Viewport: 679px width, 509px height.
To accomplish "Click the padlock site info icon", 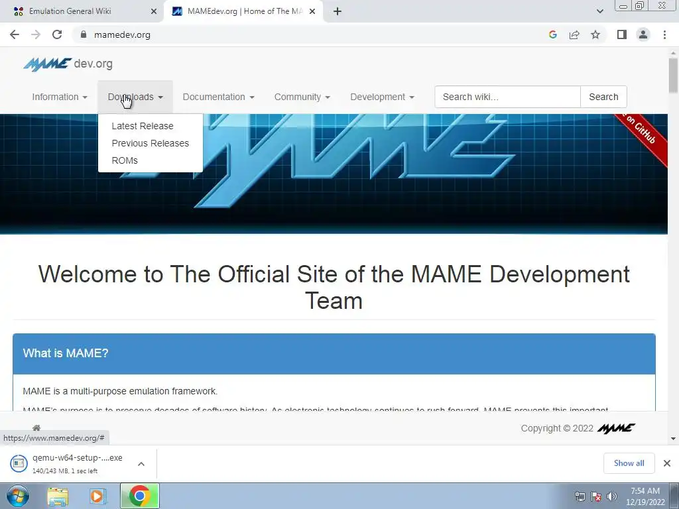I will point(83,34).
